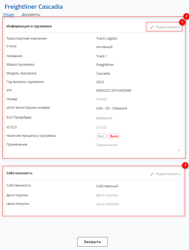Click the pencil icon in Информация о грузовике
189x250 pixels.
152,27
